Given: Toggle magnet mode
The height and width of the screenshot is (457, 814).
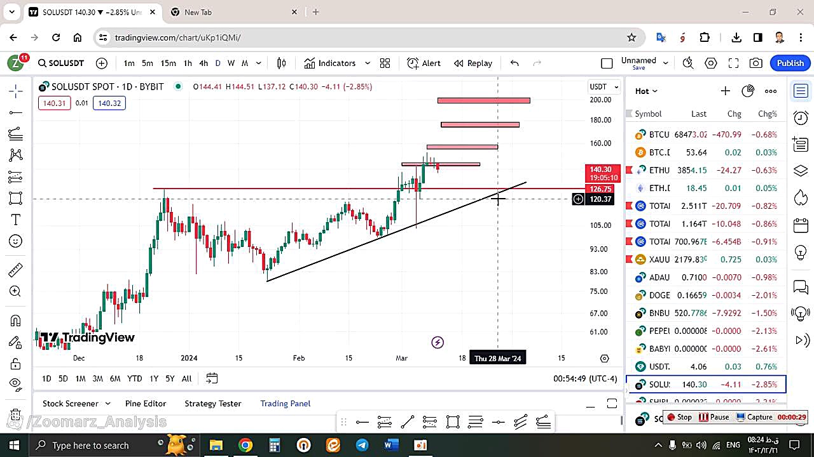Looking at the screenshot, I should click(x=16, y=321).
